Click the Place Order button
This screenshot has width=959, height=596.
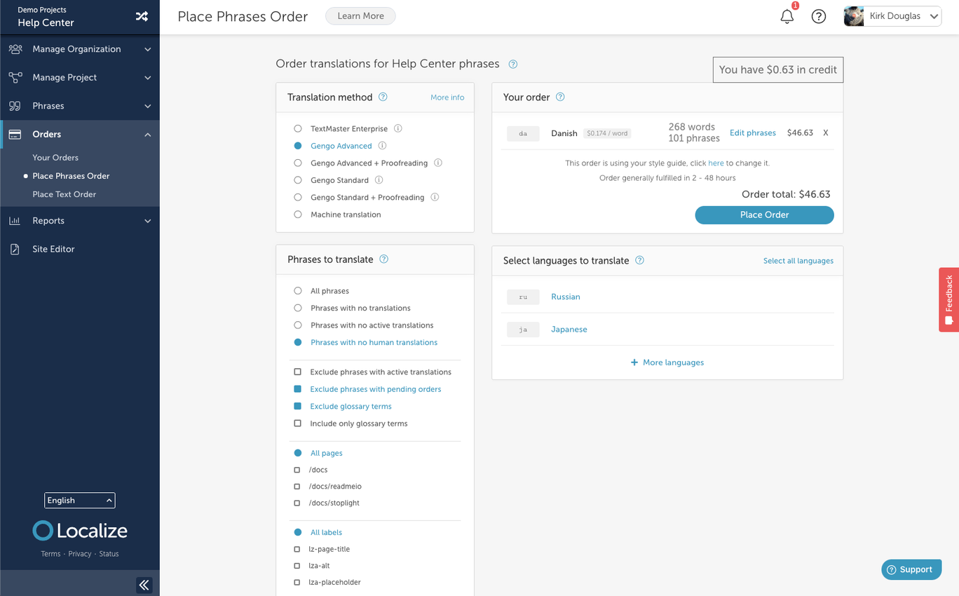click(764, 215)
